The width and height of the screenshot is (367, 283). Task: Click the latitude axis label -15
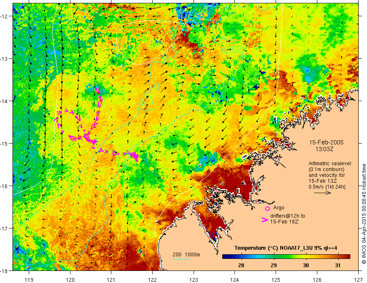click(x=5, y=143)
